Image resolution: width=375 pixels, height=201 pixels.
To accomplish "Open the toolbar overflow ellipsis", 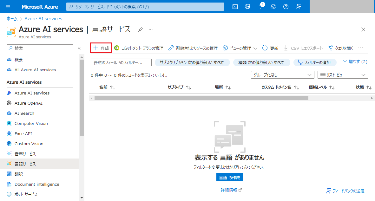I will point(361,48).
